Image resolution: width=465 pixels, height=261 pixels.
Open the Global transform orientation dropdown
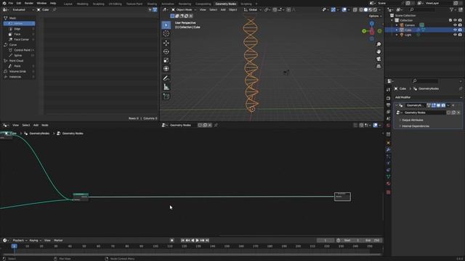(253, 9)
